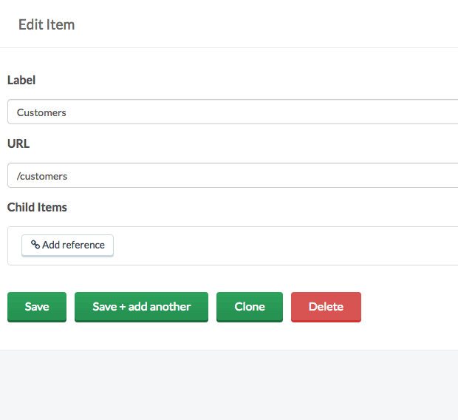This screenshot has width=458, height=420.
Task: Click the URL field caption
Action: coord(18,143)
